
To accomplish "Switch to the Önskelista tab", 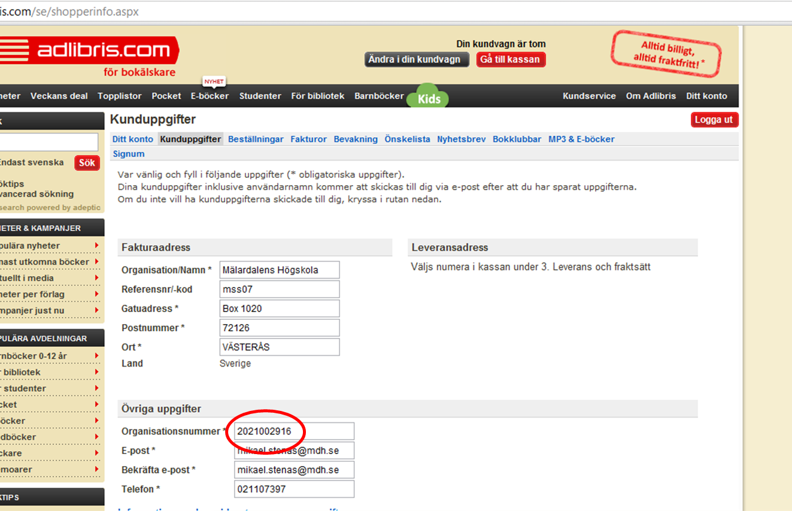I will (x=407, y=139).
